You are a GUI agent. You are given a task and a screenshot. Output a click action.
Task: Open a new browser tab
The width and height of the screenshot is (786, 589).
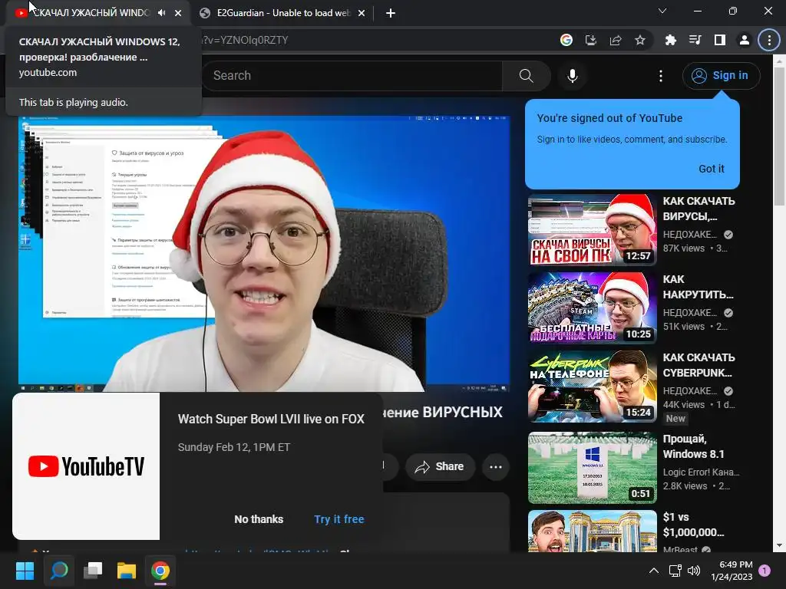391,13
